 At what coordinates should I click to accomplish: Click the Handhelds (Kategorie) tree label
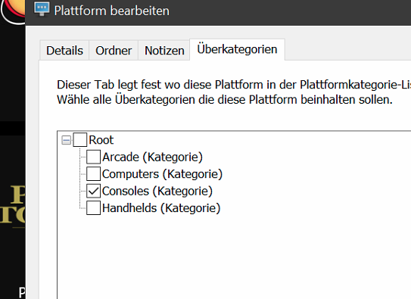click(161, 208)
